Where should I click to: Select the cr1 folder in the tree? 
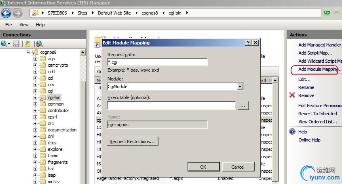click(x=51, y=123)
